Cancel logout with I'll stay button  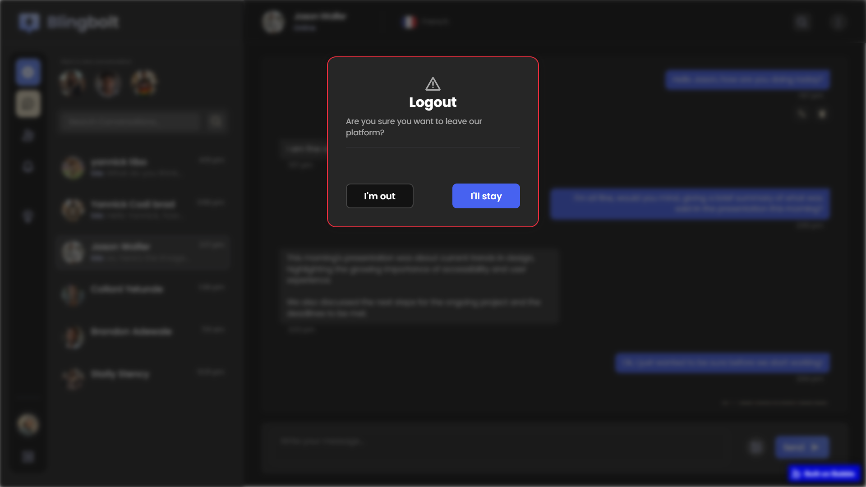(x=486, y=196)
